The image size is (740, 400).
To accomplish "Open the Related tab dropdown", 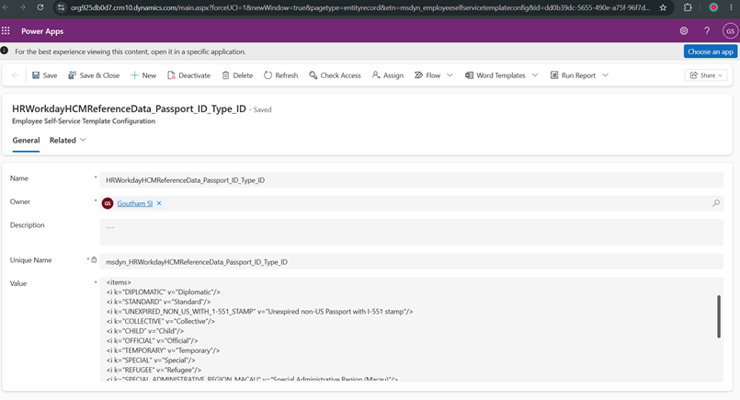I will 67,141.
